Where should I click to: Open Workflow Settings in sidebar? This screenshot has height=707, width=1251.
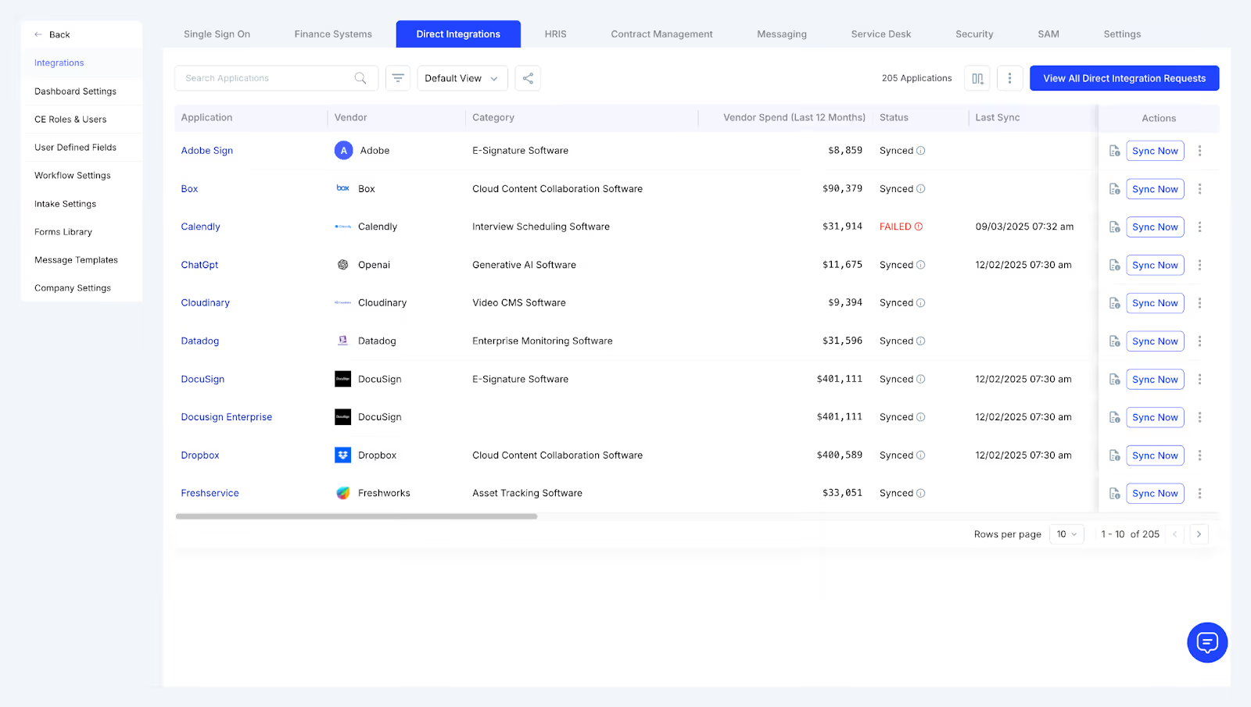pos(73,176)
